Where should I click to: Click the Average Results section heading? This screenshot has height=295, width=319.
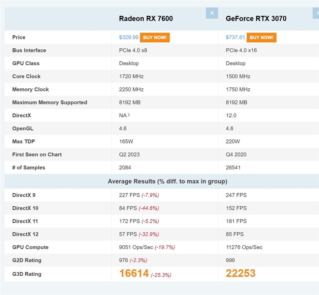pyautogui.click(x=167, y=181)
